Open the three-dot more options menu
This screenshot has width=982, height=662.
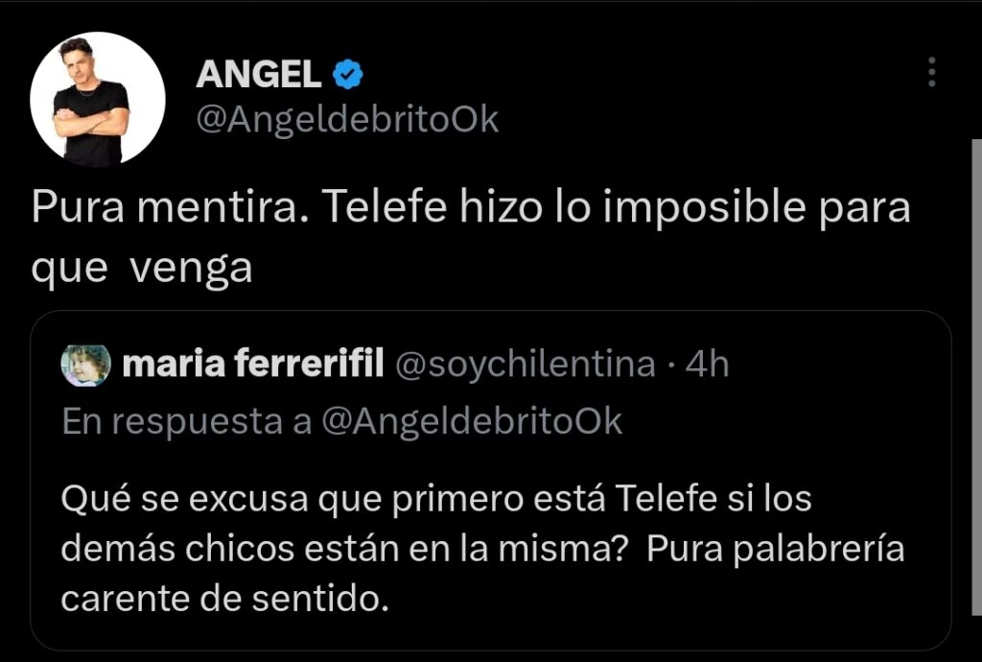coord(931,72)
